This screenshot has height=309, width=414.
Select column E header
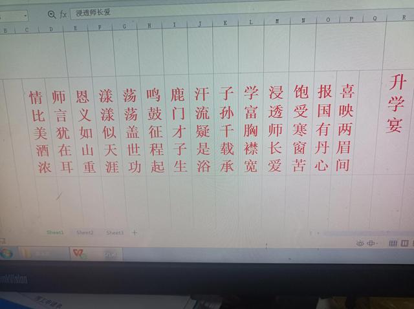[x=76, y=28]
